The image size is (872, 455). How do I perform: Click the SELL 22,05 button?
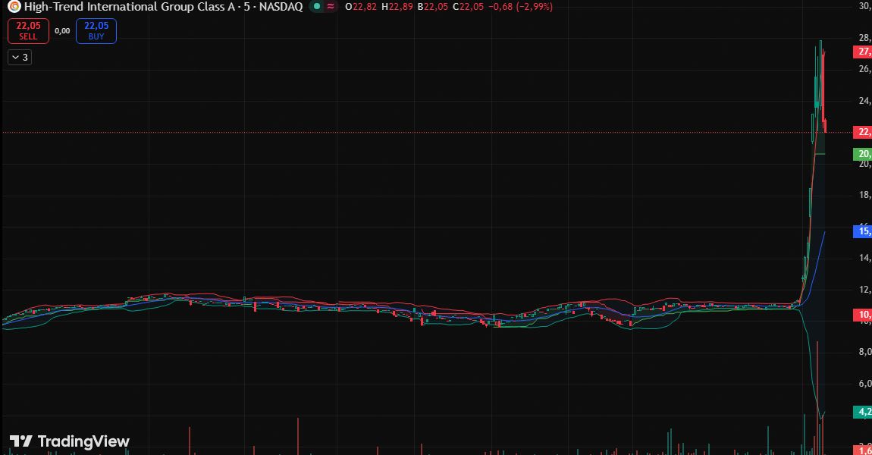[x=28, y=30]
